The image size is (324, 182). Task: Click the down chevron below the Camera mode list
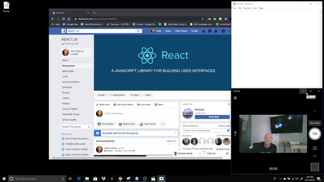click(315, 156)
